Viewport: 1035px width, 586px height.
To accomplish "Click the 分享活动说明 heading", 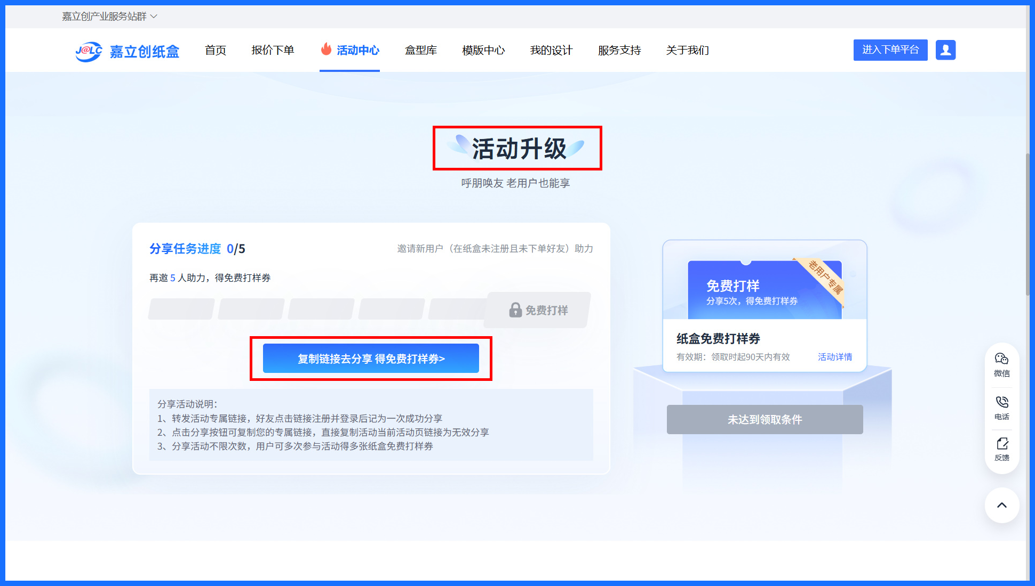I will coord(187,404).
